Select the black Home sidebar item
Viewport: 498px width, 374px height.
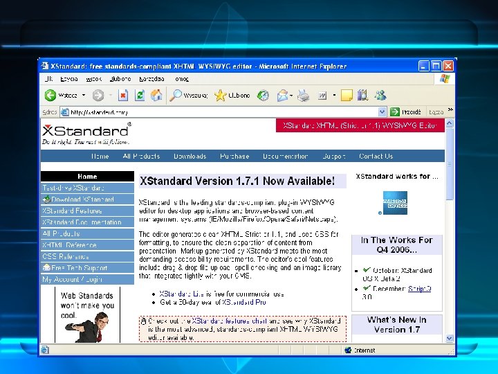point(87,176)
